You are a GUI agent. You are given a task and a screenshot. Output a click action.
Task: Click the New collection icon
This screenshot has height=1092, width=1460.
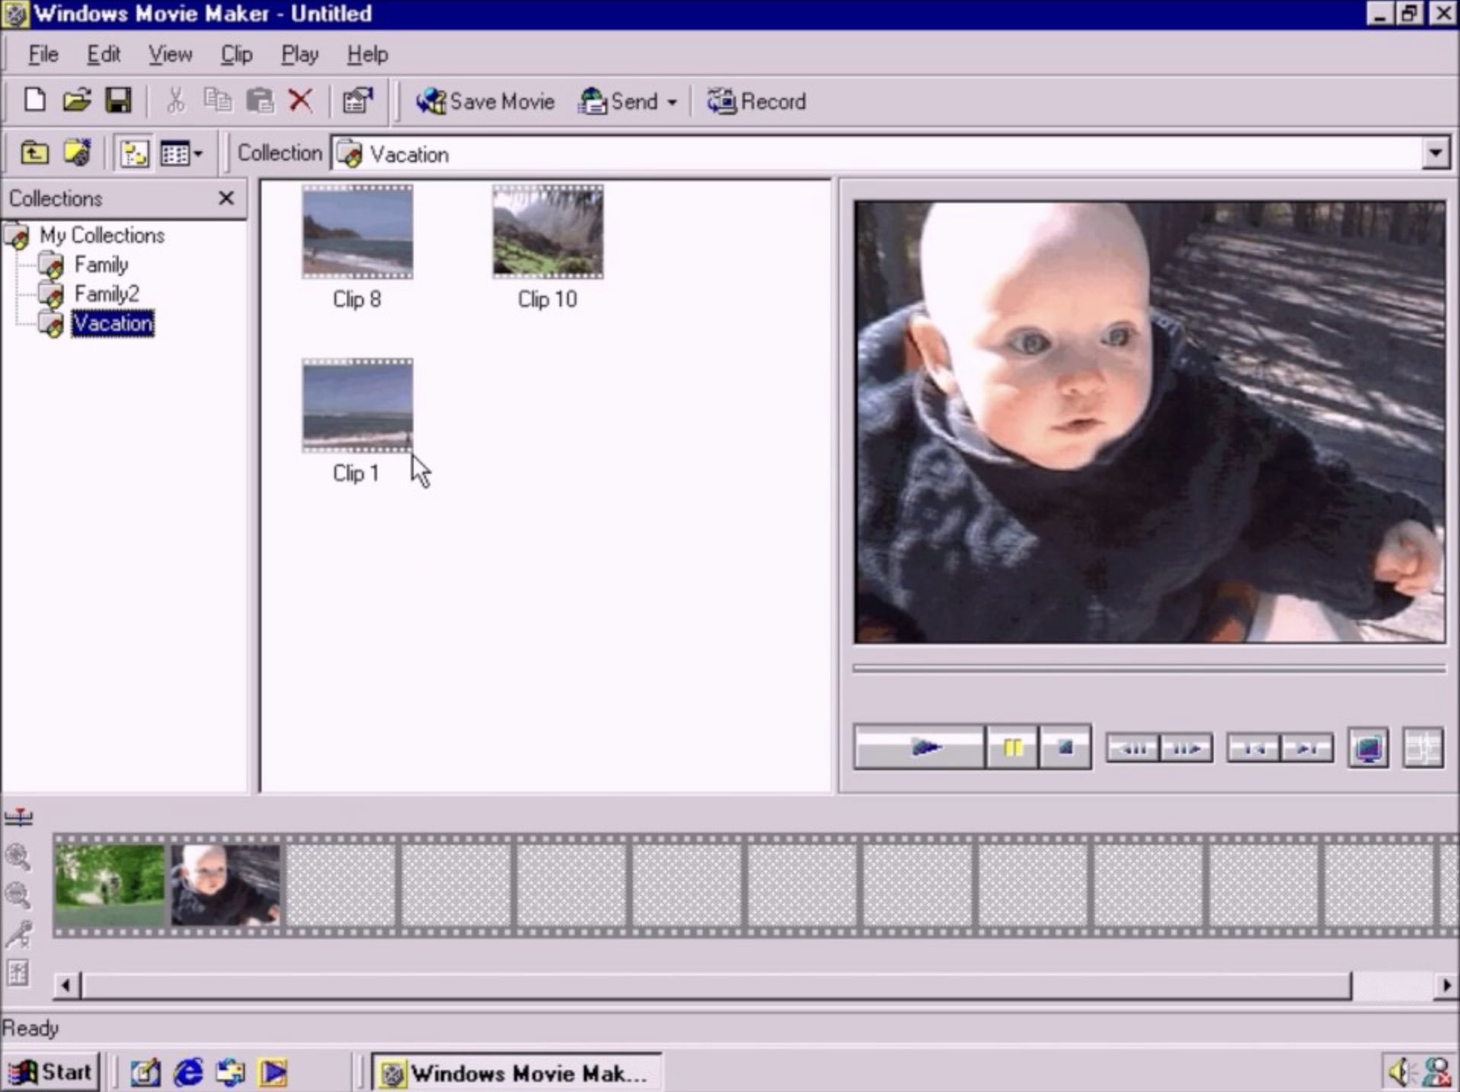[75, 152]
